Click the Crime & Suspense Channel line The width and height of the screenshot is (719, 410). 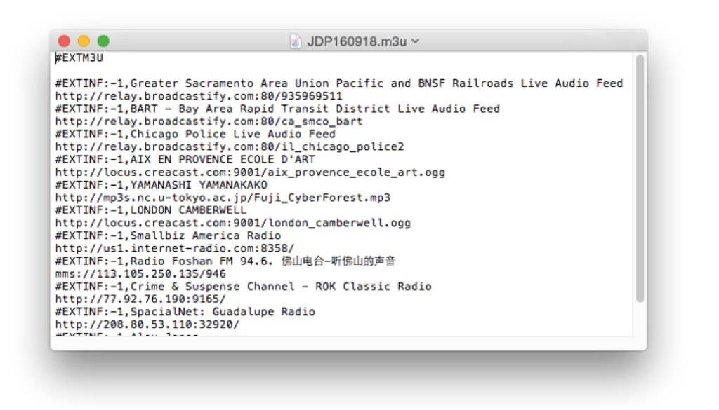click(243, 287)
